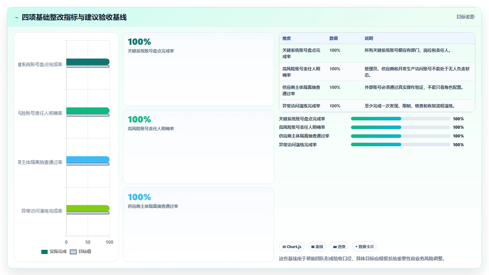489x275 pixels.
Task: Click the 表格 tag chip
Action: (317, 247)
